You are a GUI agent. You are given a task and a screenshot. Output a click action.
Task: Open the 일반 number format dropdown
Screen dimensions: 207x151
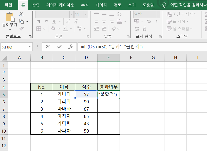pos(158,14)
